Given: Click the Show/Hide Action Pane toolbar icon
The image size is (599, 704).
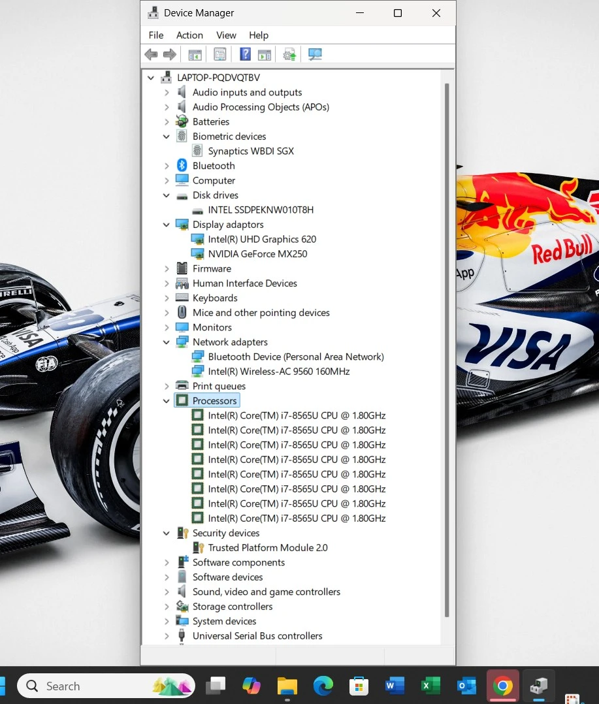Looking at the screenshot, I should [x=264, y=55].
